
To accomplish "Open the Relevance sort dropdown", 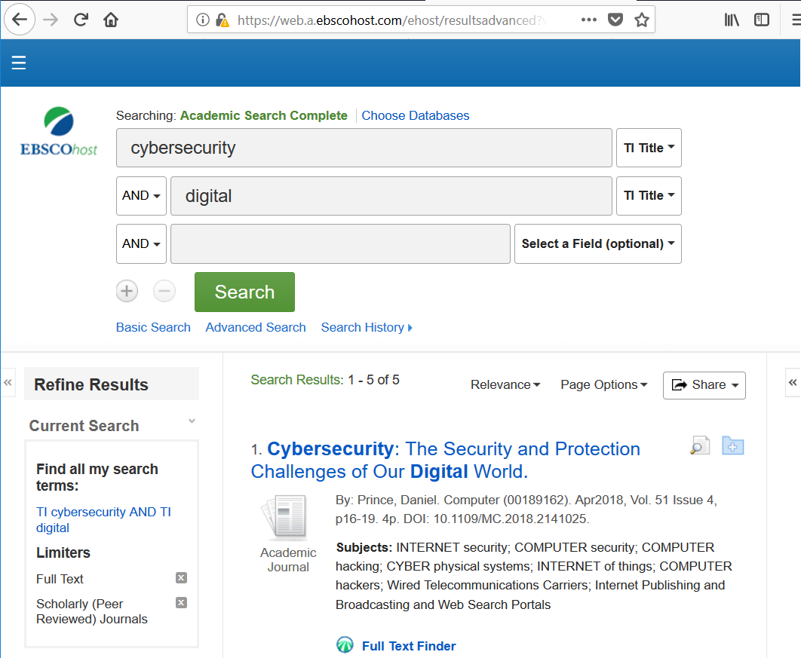I will pyautogui.click(x=505, y=384).
